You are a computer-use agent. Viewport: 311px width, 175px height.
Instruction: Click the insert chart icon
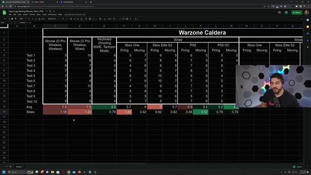(127, 19)
